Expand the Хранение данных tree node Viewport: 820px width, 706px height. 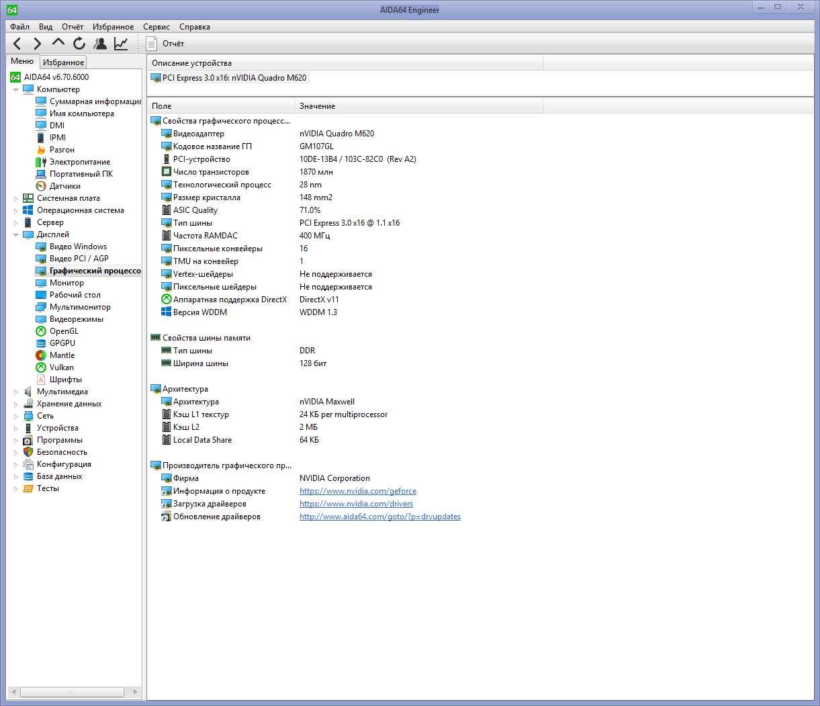click(16, 404)
